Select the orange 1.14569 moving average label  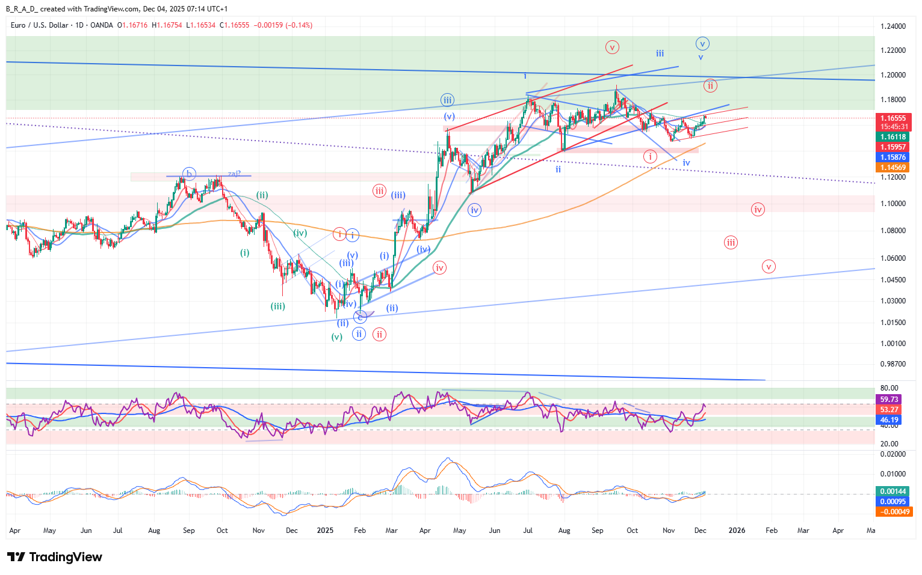pyautogui.click(x=893, y=168)
